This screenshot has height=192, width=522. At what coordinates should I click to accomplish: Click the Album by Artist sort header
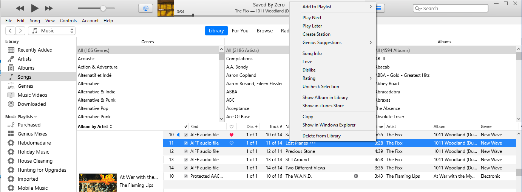pos(95,126)
